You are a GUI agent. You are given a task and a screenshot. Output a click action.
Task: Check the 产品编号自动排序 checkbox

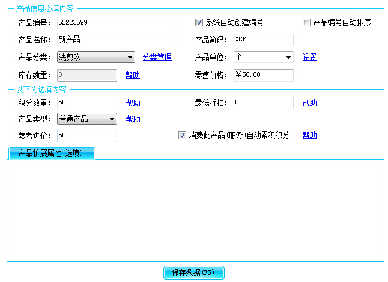tap(306, 23)
